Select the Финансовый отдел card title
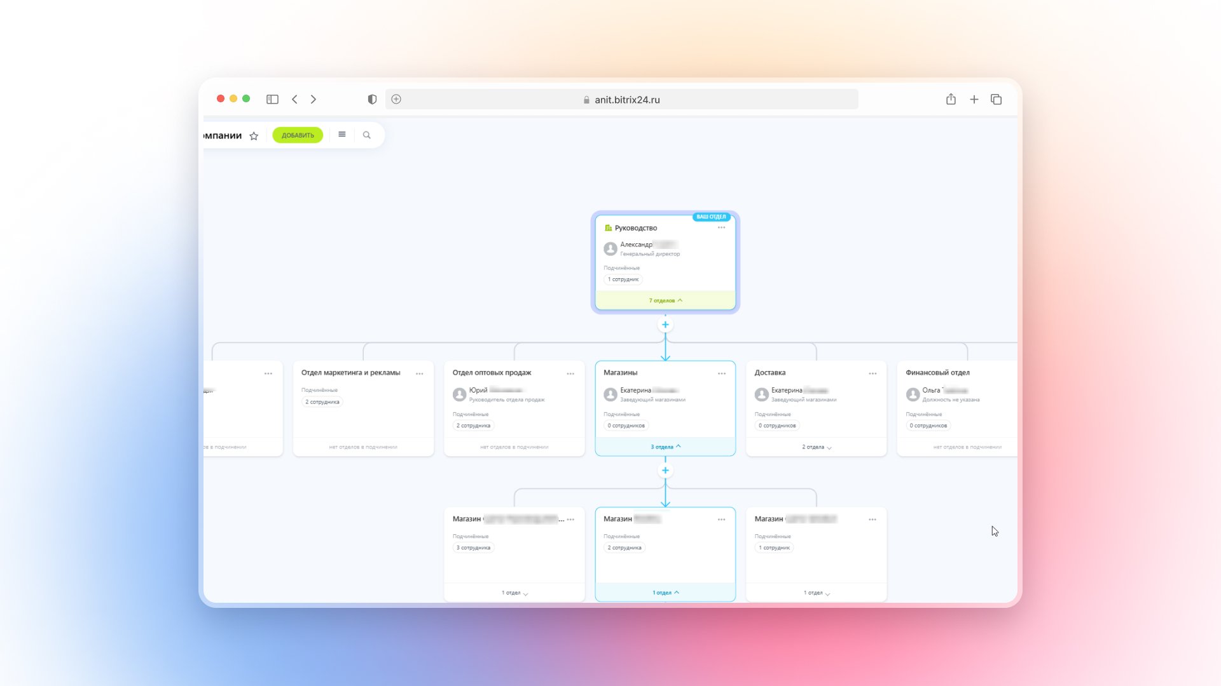 (x=937, y=373)
